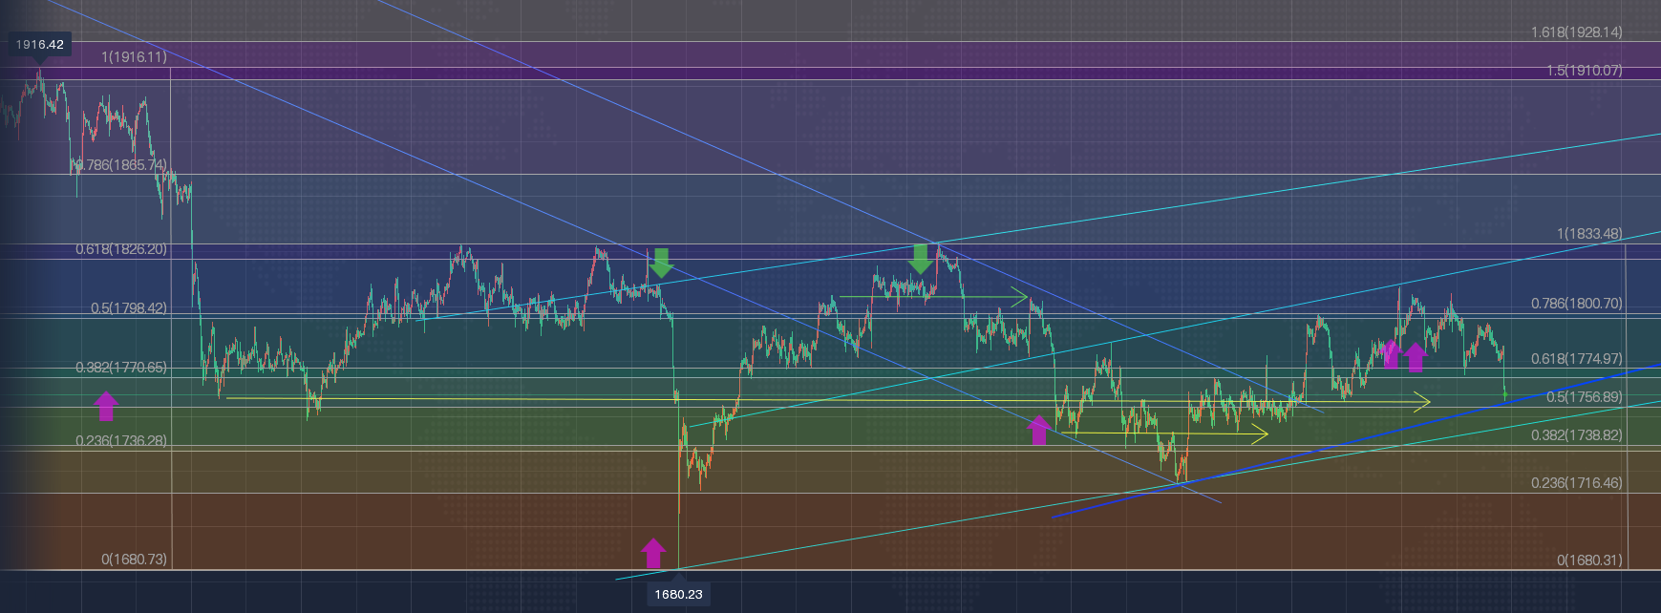Click the 0.618(1774.97) level label
This screenshot has width=1661, height=613.
[1576, 359]
